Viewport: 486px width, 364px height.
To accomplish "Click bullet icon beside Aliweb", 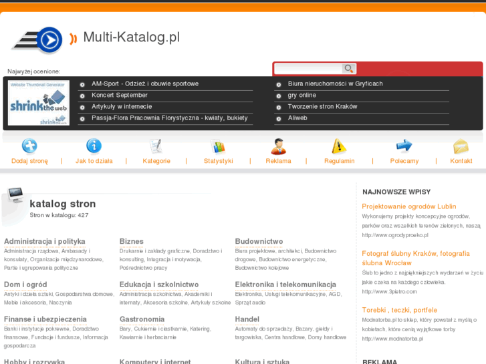I will click(x=279, y=119).
